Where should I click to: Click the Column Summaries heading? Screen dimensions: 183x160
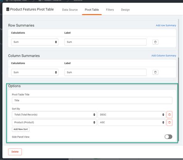[24, 56]
